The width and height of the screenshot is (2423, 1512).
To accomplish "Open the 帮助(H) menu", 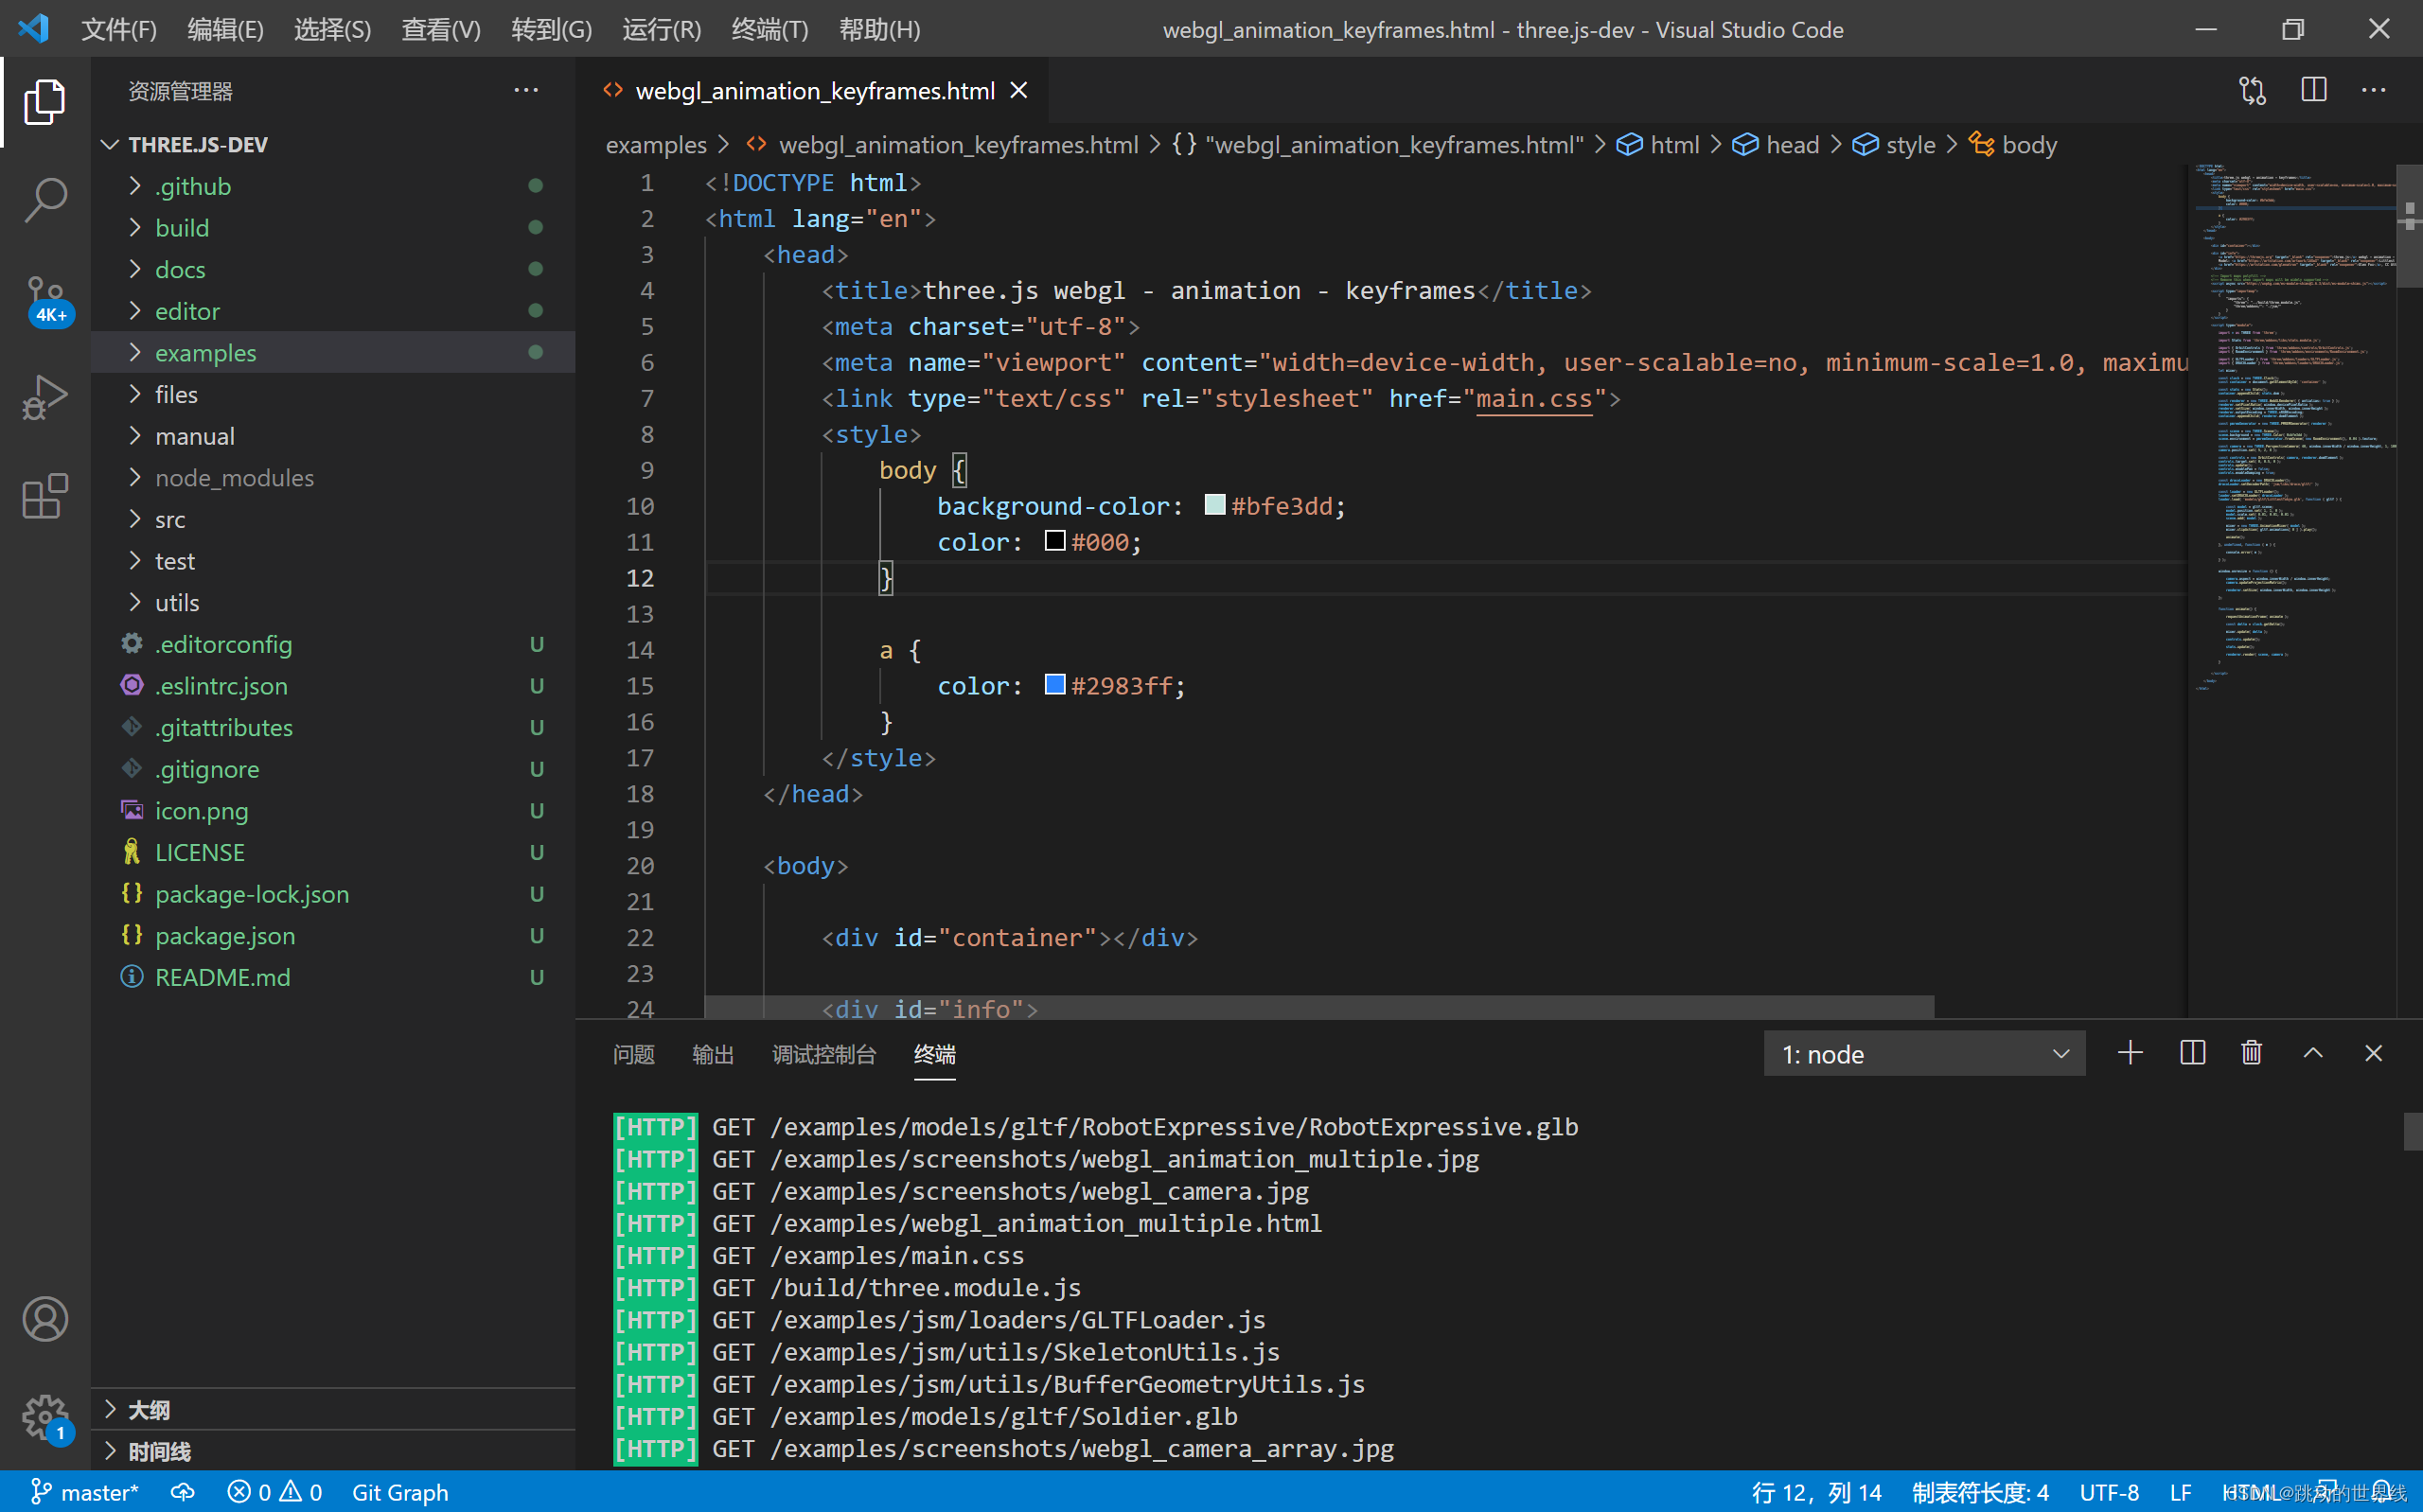I will point(879,29).
